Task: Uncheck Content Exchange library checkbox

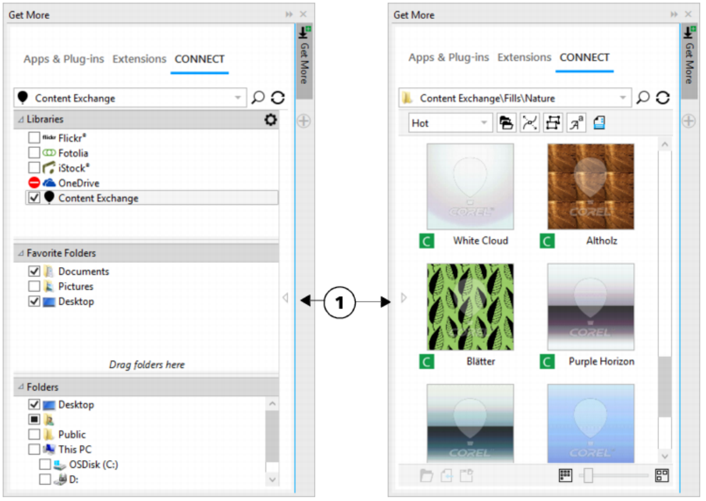Action: (34, 198)
